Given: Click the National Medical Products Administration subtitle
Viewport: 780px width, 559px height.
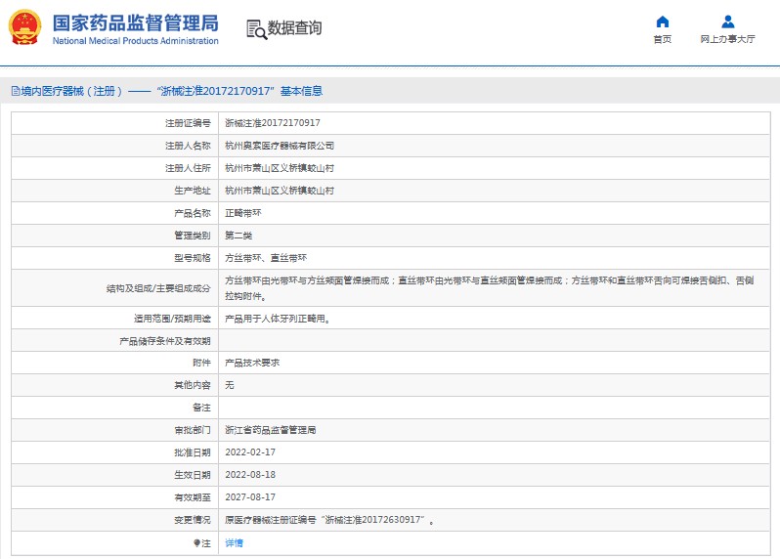Looking at the screenshot, I should point(135,41).
